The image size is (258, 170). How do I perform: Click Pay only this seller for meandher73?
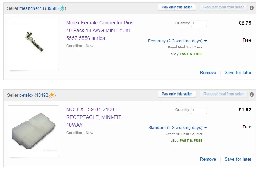(177, 7)
